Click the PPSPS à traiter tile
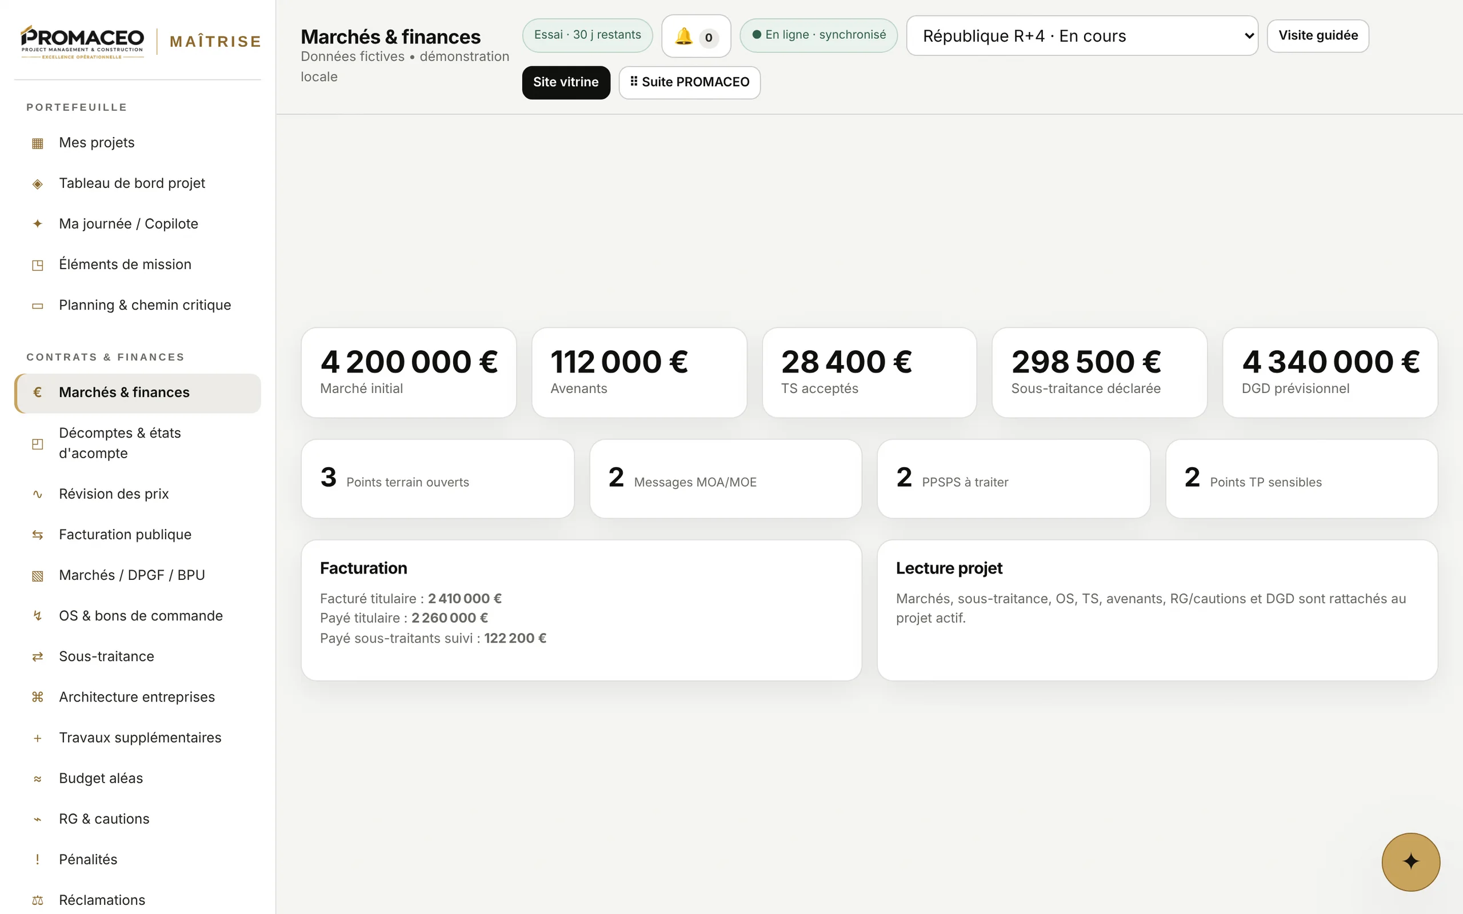 [x=1013, y=479]
